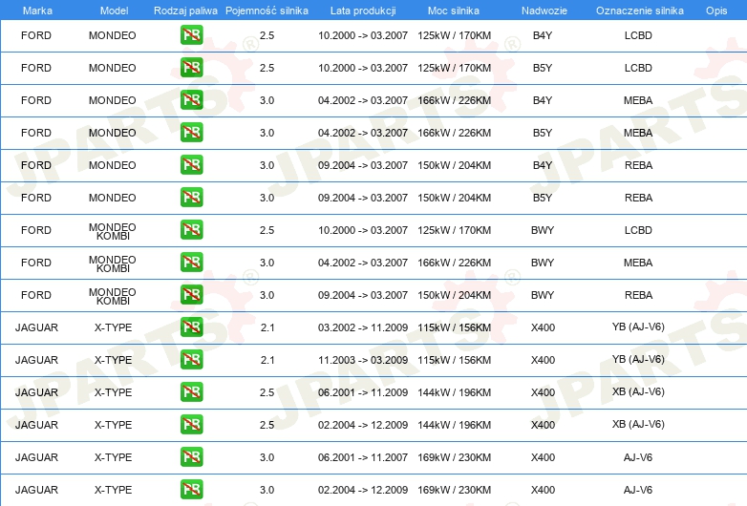Click the Moc silnika column header
The width and height of the screenshot is (747, 506).
coord(454,11)
